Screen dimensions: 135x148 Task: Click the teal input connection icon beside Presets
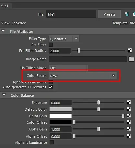[127, 14]
